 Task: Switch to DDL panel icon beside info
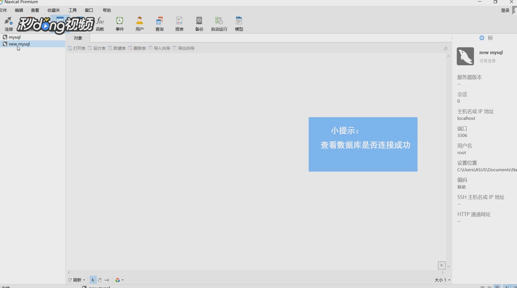[490, 38]
